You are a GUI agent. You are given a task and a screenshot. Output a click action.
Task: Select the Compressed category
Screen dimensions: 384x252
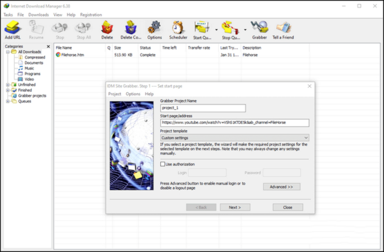pyautogui.click(x=32, y=57)
